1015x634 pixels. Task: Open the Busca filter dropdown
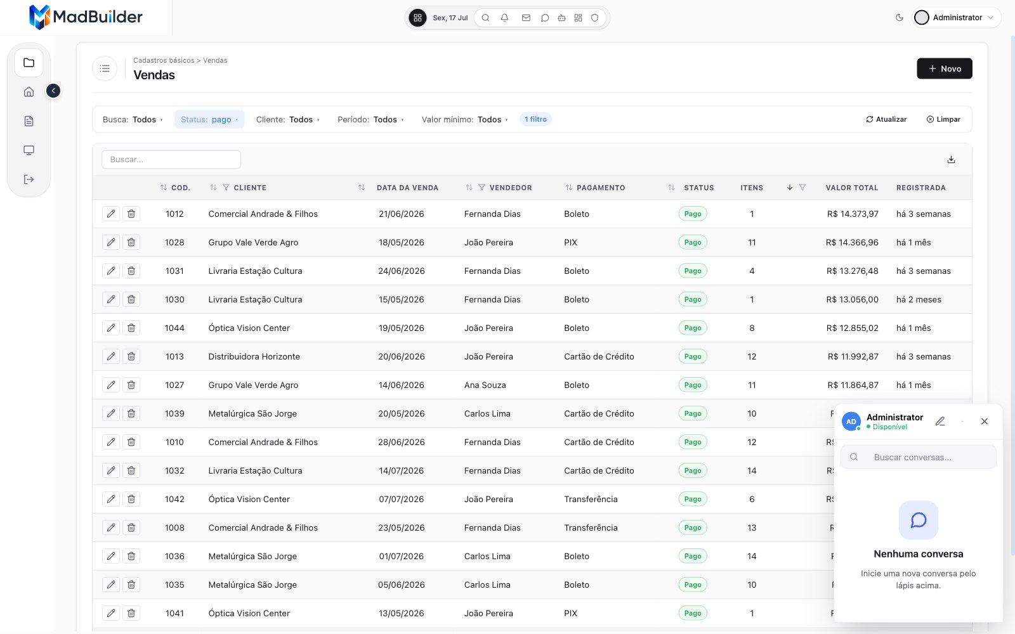click(x=133, y=119)
